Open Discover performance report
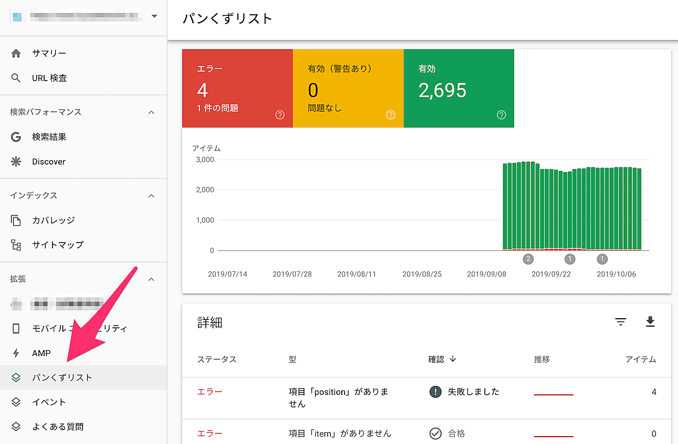The height and width of the screenshot is (444, 678). [49, 162]
